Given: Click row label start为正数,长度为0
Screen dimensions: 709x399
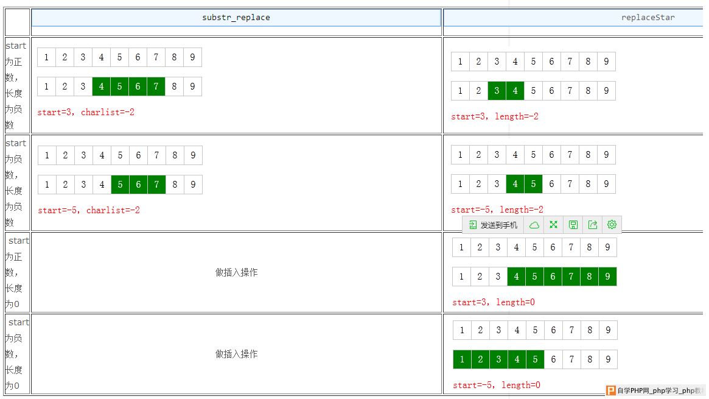Looking at the screenshot, I should tap(16, 272).
